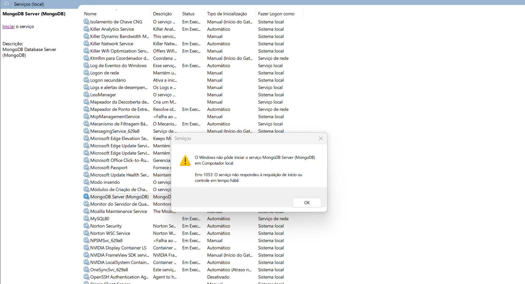This screenshot has width=525, height=284.
Task: Click the Killer Network Service gear icon
Action: [x=86, y=44]
